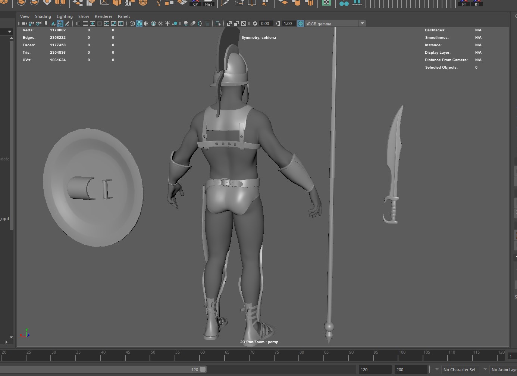Click the Hist shelf button
517x376 pixels.
point(209,3)
